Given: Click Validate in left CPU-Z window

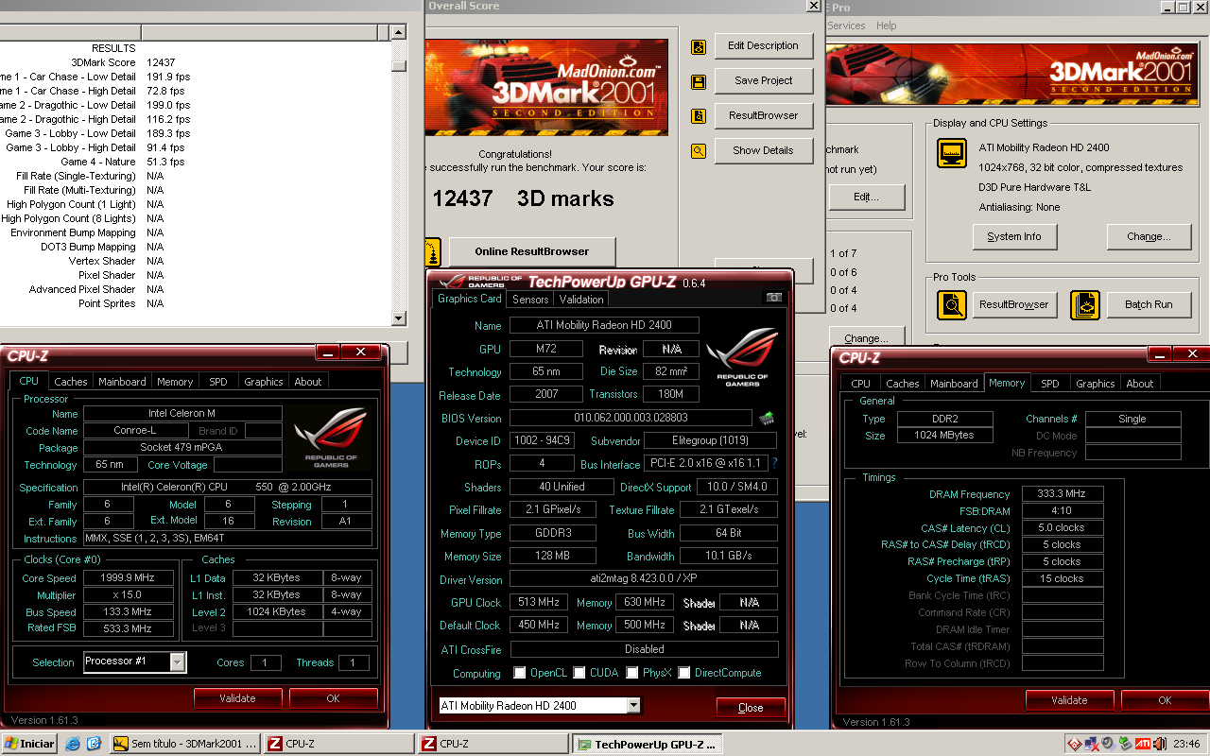Looking at the screenshot, I should [237, 698].
